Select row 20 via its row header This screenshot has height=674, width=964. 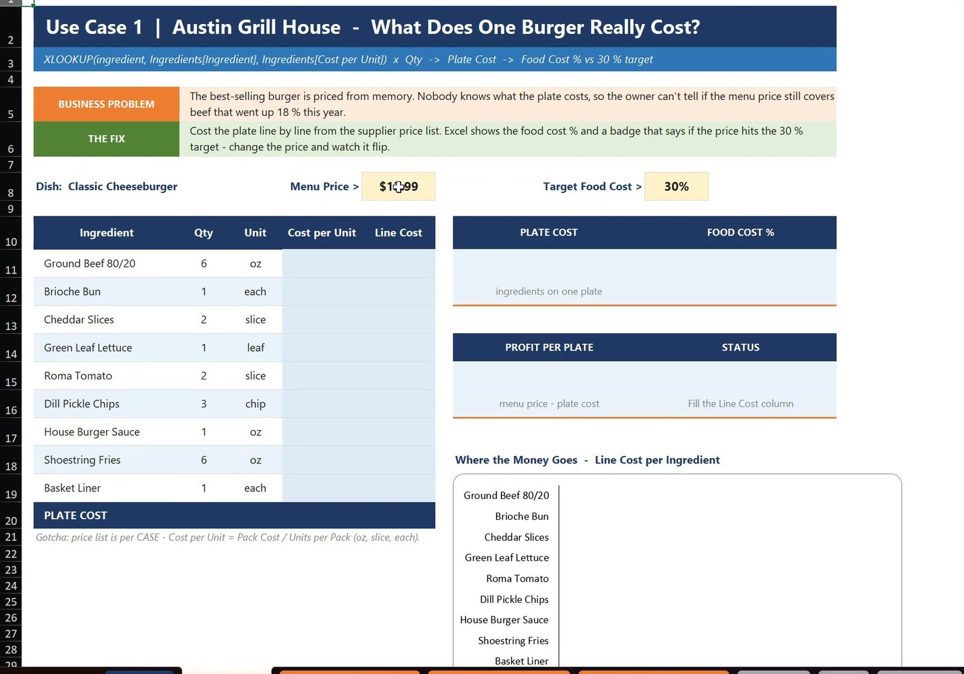click(x=11, y=516)
